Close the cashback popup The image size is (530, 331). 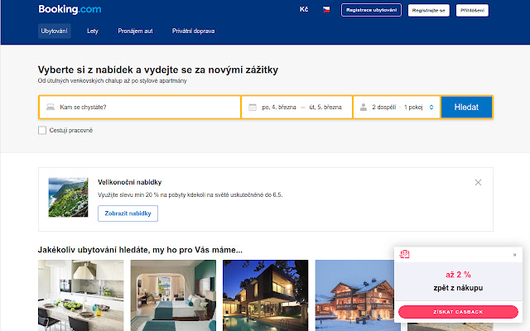[x=514, y=255]
